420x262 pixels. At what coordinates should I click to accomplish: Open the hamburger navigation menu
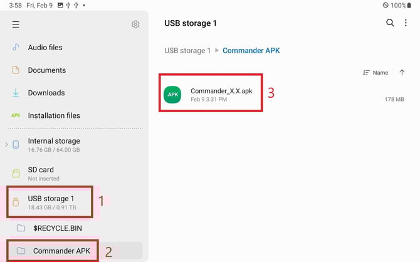click(x=16, y=24)
